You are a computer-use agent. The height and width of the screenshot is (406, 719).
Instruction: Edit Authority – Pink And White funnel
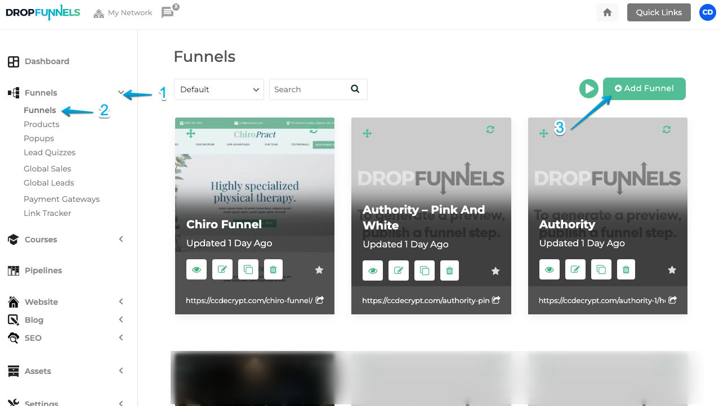399,270
